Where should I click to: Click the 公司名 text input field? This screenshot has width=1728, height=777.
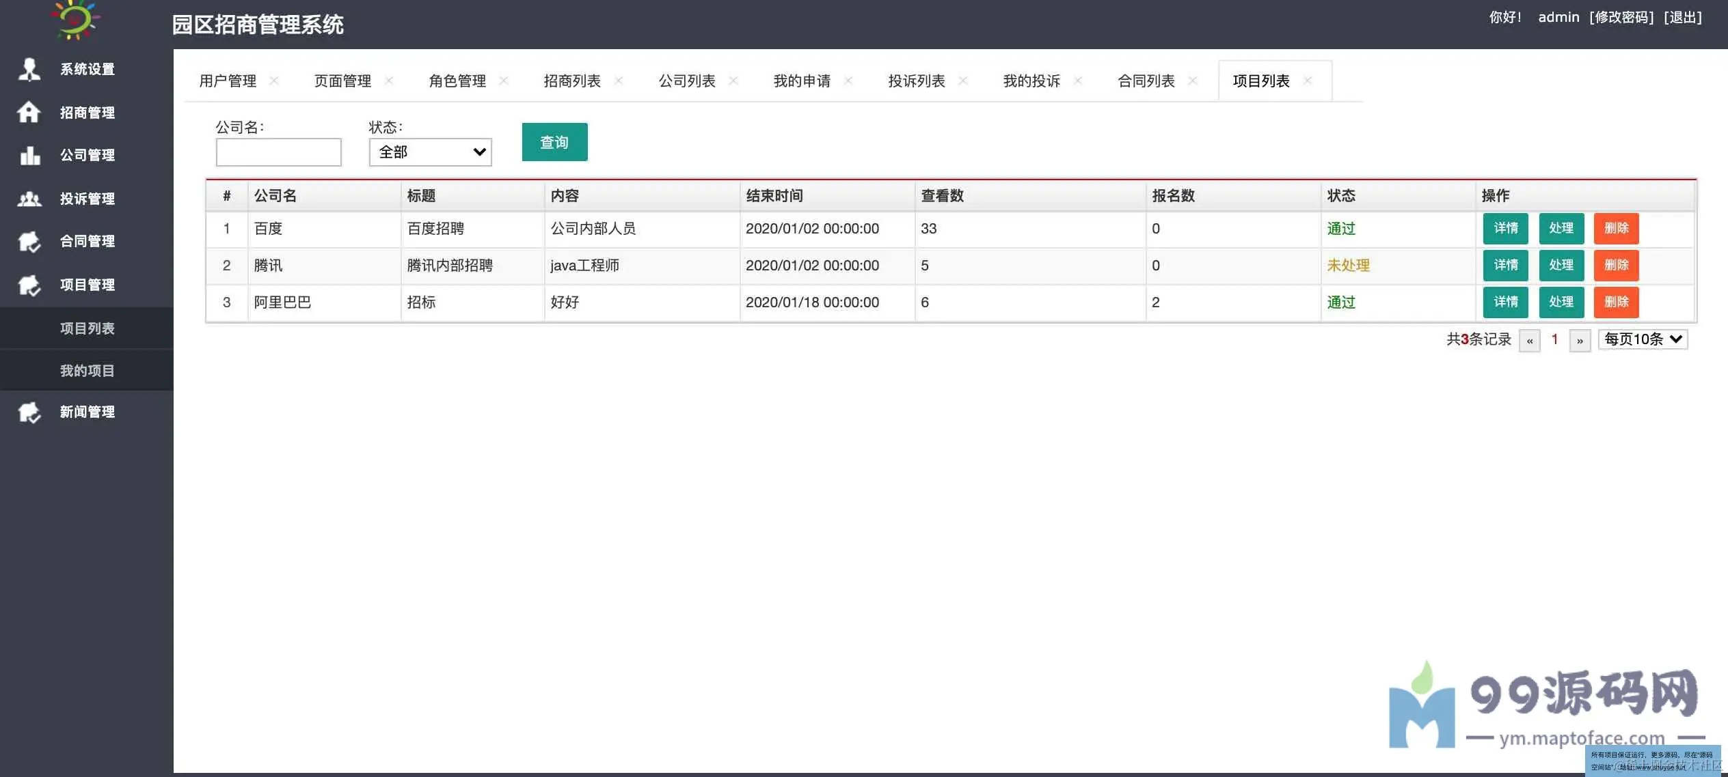click(x=278, y=152)
